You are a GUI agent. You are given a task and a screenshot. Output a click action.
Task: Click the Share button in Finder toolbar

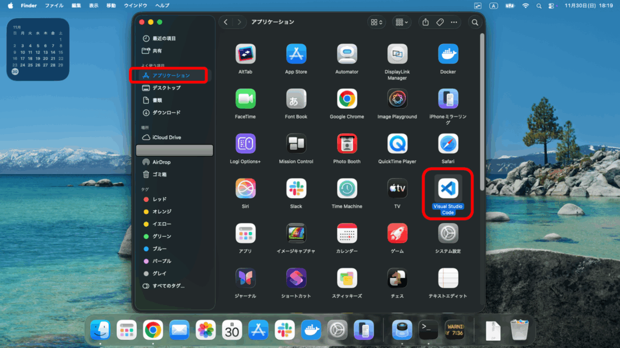pyautogui.click(x=426, y=22)
